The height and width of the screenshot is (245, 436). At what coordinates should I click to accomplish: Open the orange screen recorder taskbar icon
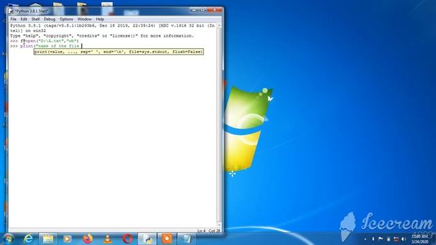pyautogui.click(x=167, y=239)
